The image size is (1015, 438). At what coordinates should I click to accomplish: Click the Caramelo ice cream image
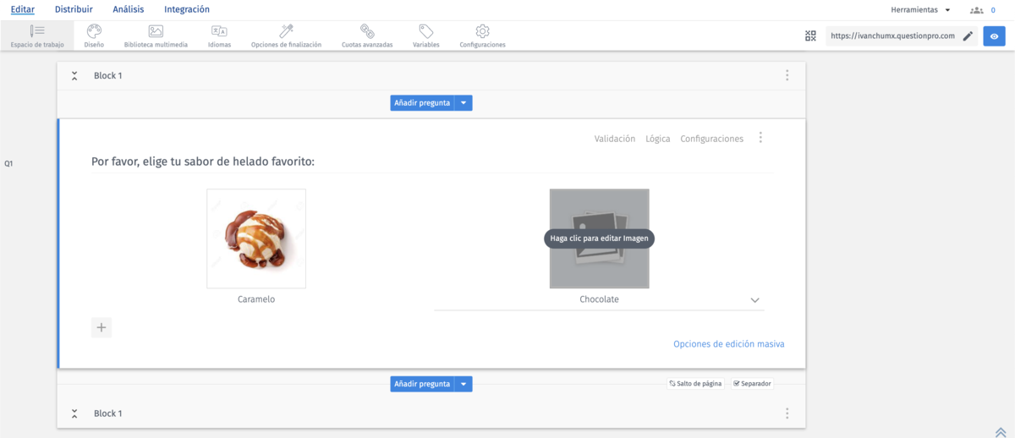click(256, 238)
